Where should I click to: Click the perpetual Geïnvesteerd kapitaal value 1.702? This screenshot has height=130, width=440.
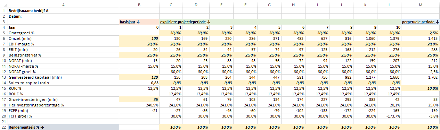click(421, 77)
